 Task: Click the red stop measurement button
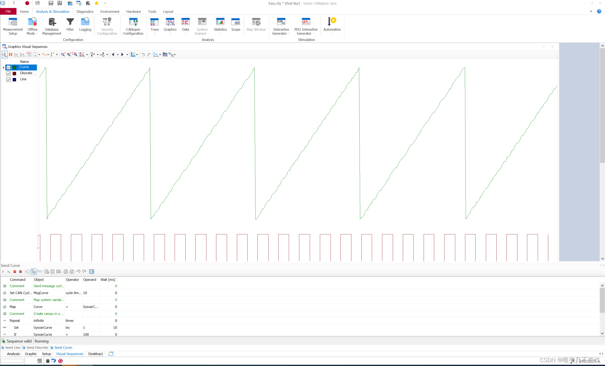[x=27, y=3]
